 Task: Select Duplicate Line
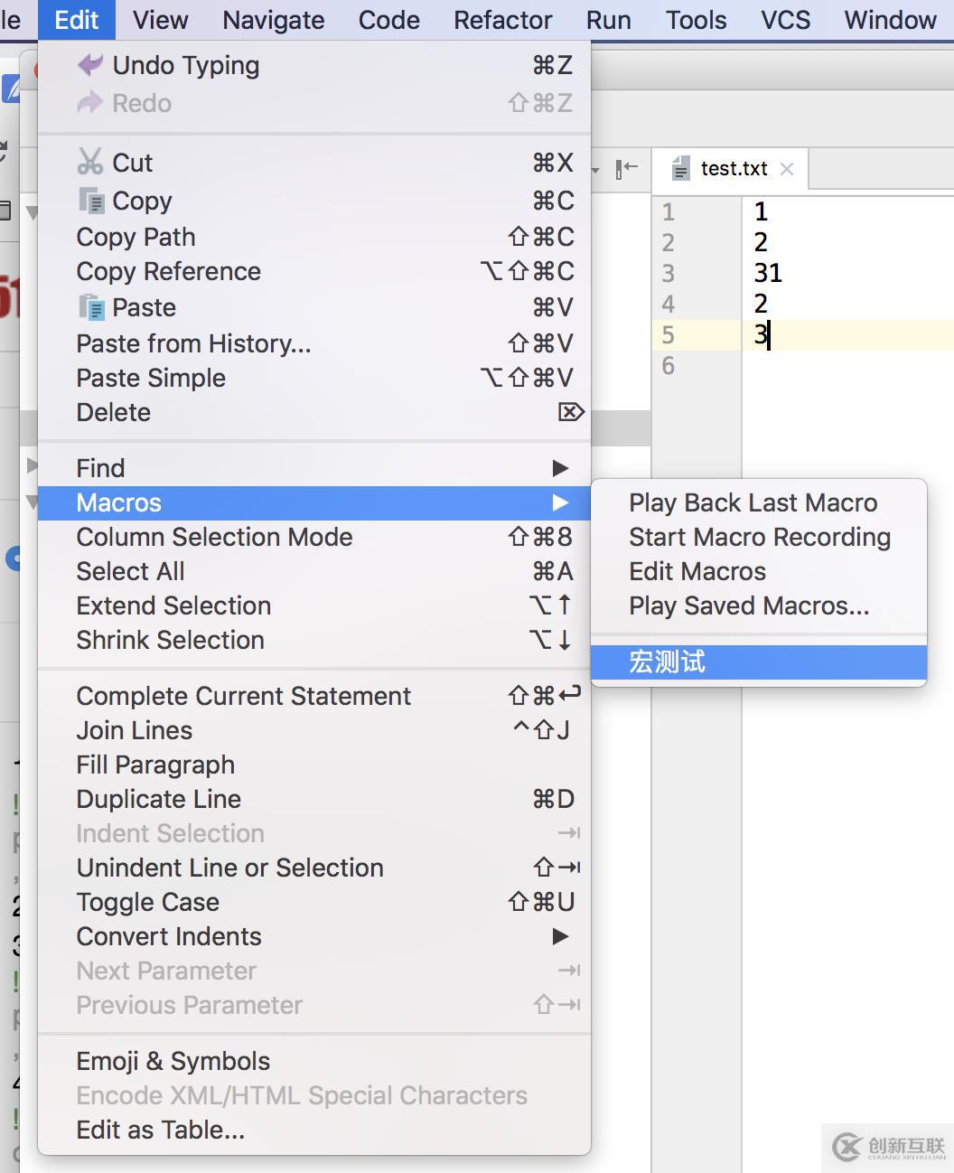coord(314,799)
